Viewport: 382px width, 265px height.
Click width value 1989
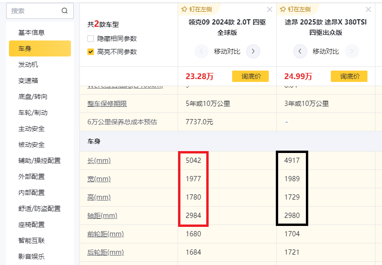[292, 179]
